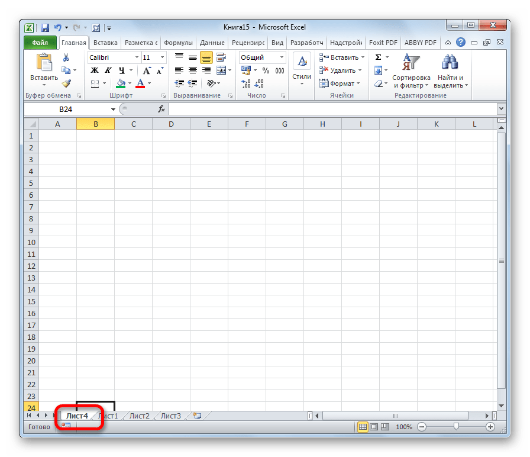The width and height of the screenshot is (530, 457).
Task: Click the Copy icon in clipboard group
Action: [66, 70]
